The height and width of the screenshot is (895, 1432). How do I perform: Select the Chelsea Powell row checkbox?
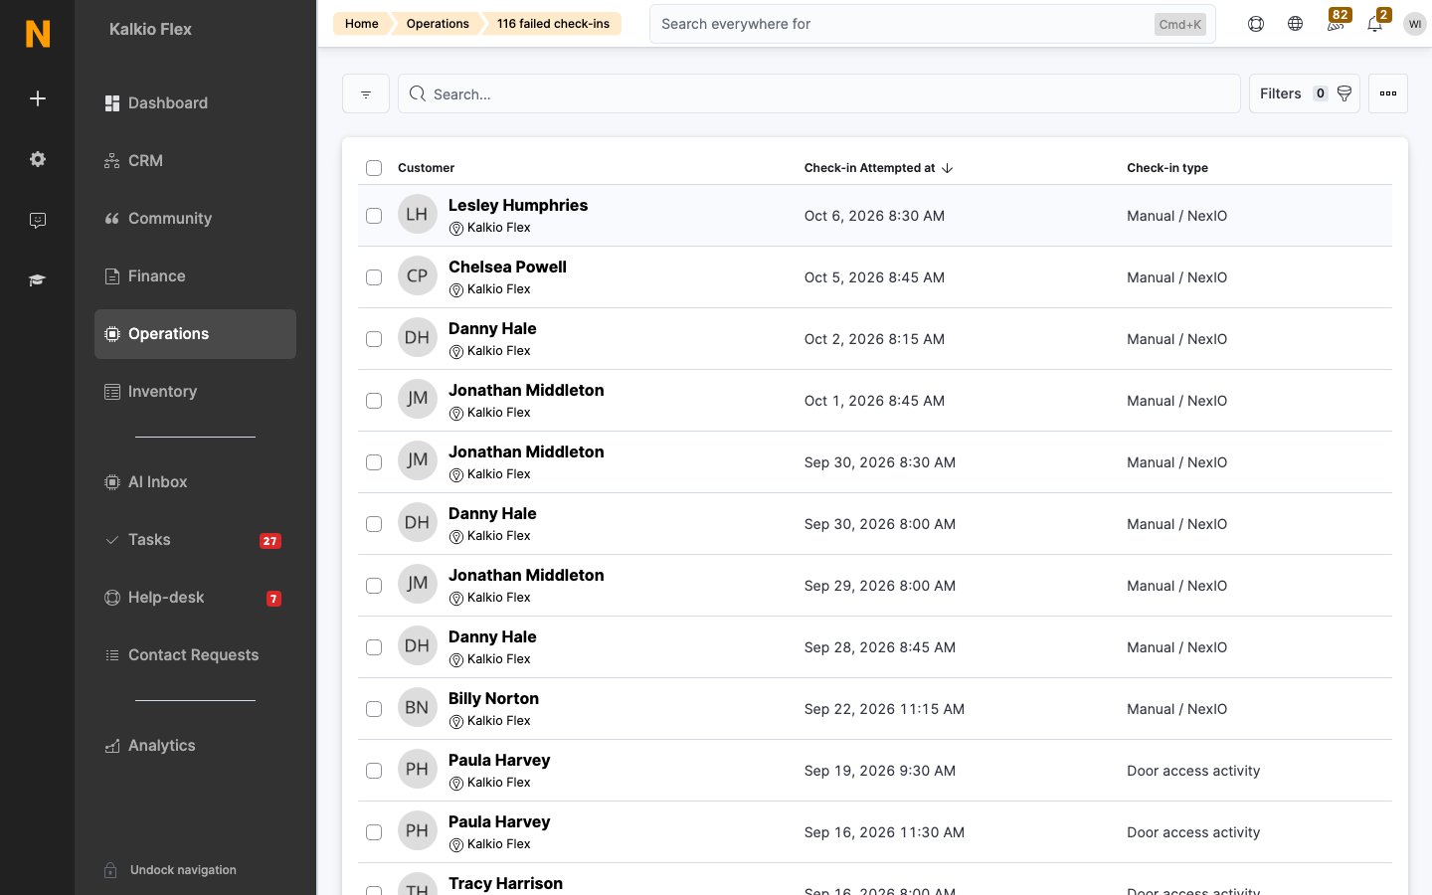coord(374,277)
